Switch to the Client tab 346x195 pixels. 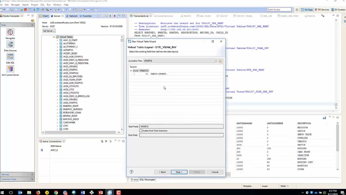pyautogui.click(x=44, y=16)
